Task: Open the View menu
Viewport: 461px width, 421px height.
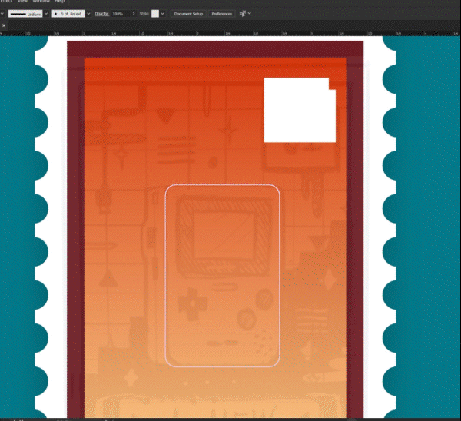Action: (22, 2)
